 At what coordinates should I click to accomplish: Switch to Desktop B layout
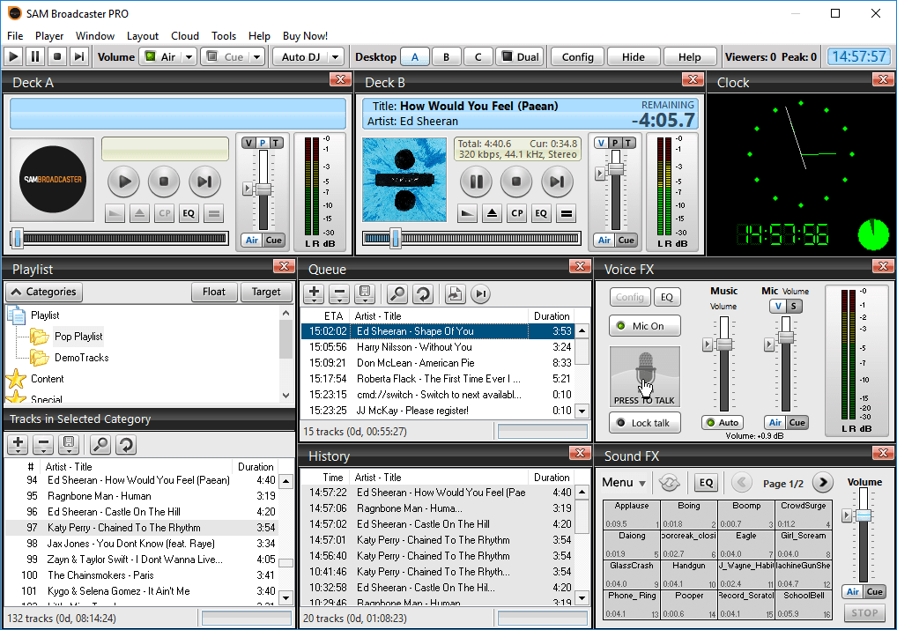[x=446, y=57]
